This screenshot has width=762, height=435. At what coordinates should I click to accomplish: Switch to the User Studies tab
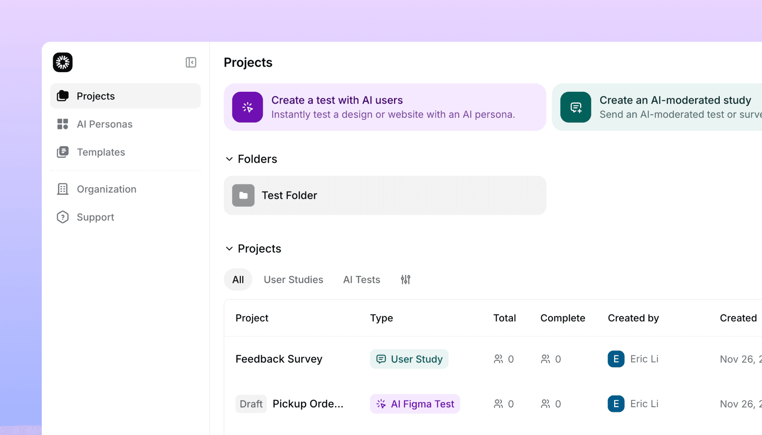pos(294,279)
